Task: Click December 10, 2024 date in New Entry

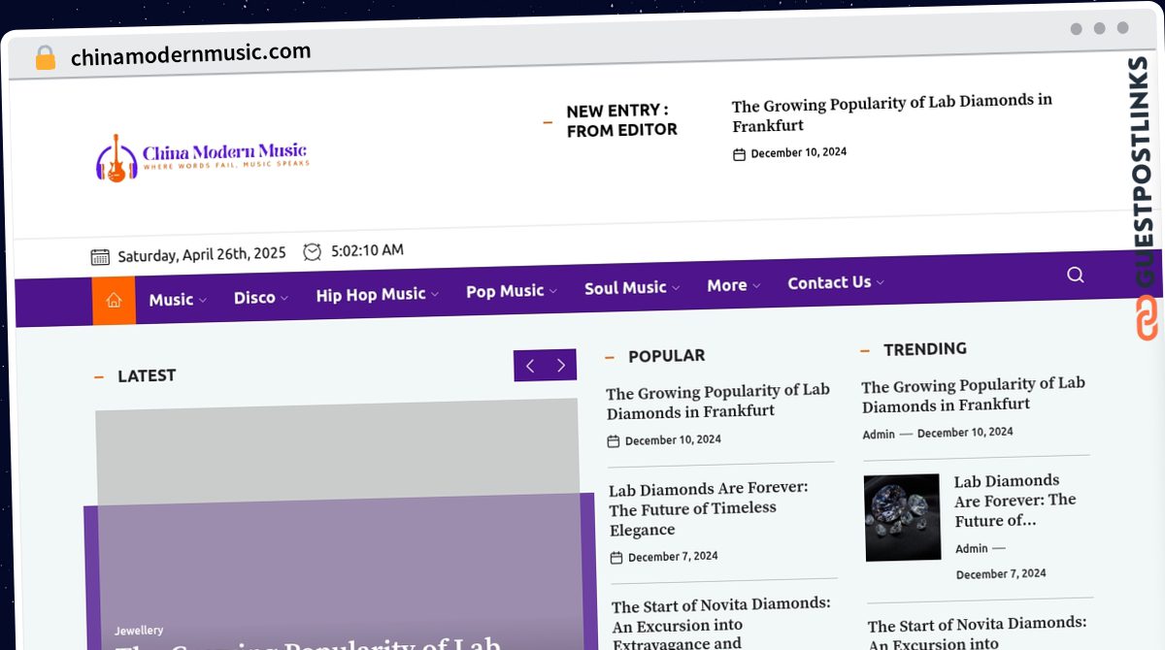Action: coord(799,152)
